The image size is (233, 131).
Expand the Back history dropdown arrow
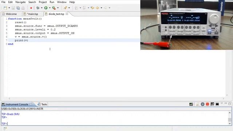click(101, 8)
